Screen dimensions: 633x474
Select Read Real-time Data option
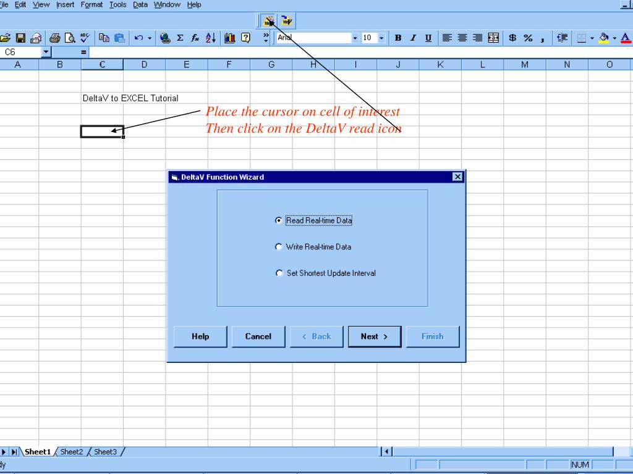[313, 220]
